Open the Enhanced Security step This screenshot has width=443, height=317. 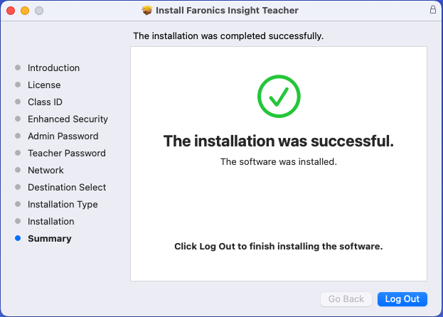coord(68,119)
